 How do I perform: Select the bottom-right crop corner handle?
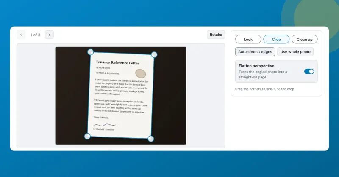tap(151, 139)
